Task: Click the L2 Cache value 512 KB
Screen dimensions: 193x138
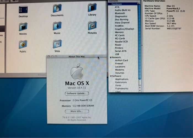Action: click(170, 18)
